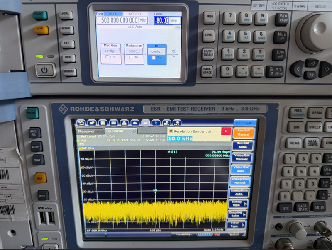This screenshot has width=332, height=250.
Task: Tap the SPAN key on ESR
Action: 317,112
